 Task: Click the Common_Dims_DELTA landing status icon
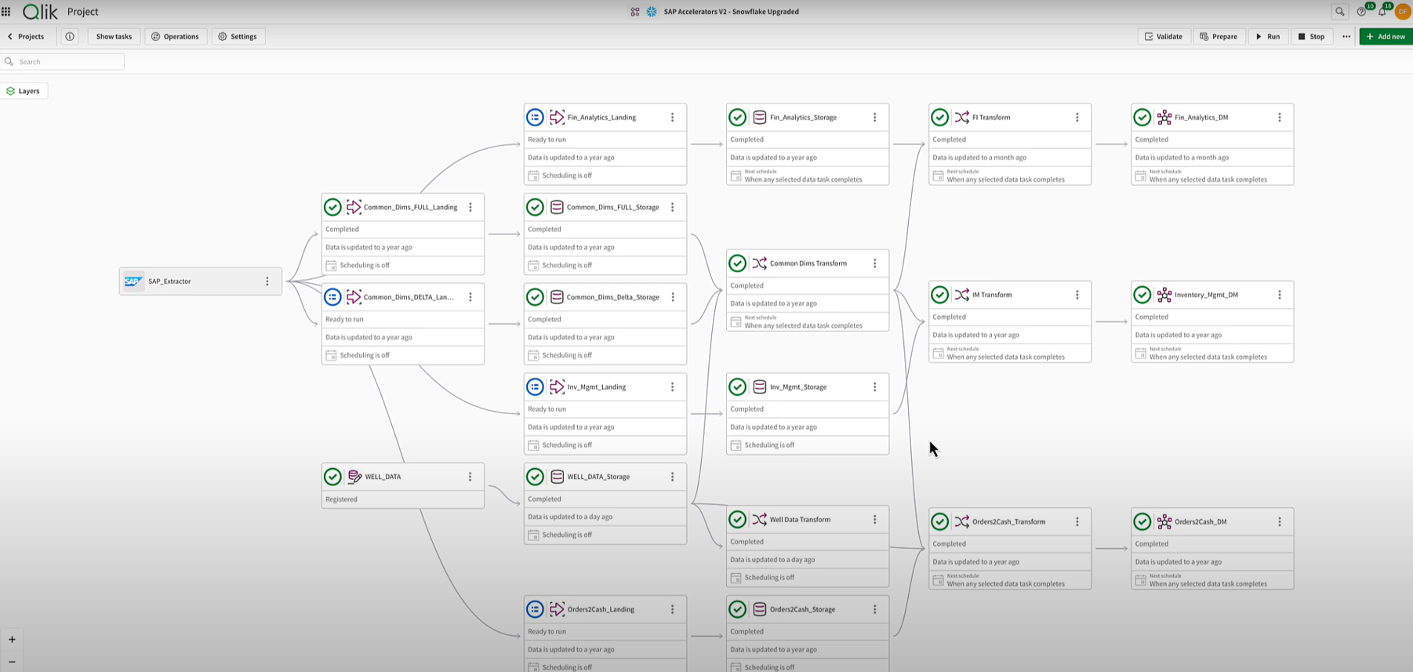point(332,297)
